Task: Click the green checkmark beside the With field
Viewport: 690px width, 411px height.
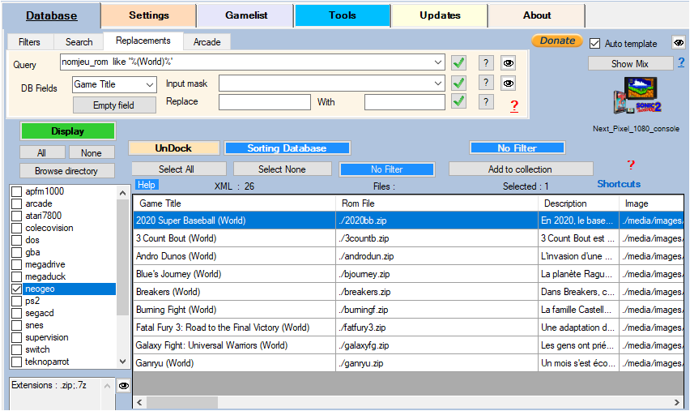Action: point(459,101)
